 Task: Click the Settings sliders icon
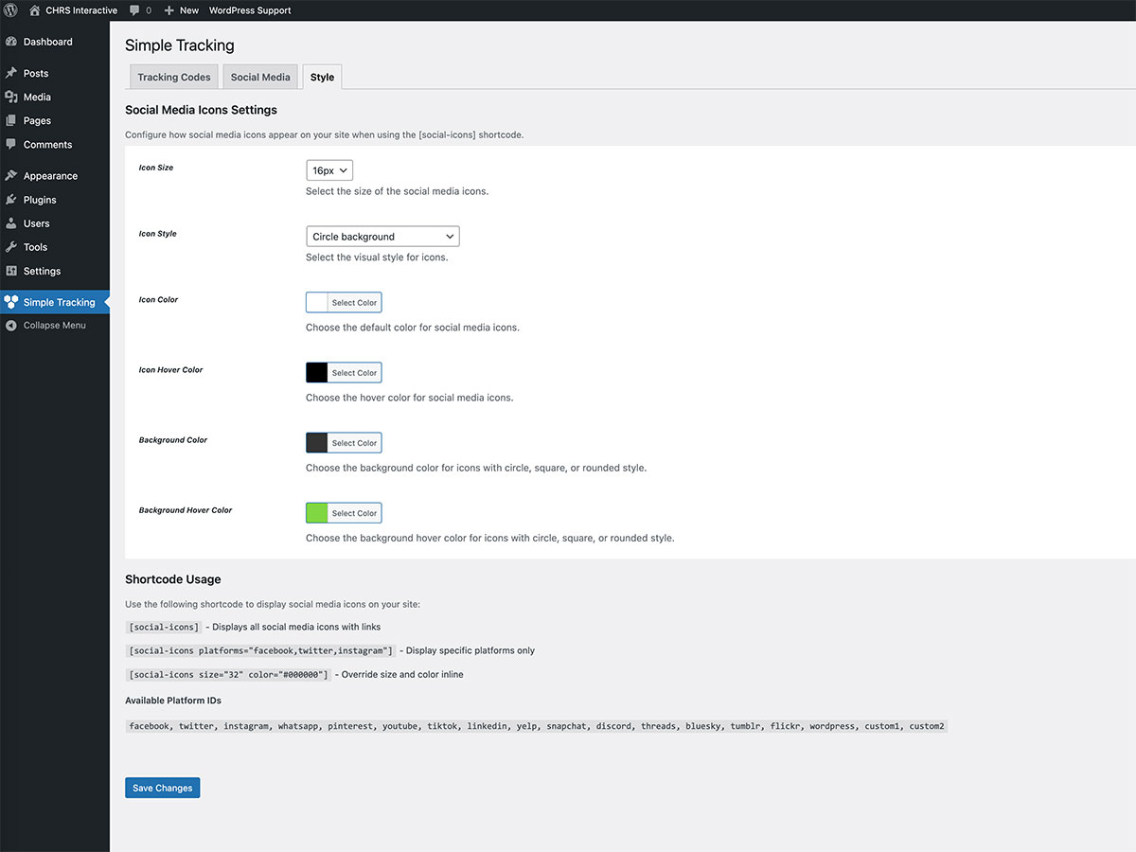pyautogui.click(x=11, y=271)
